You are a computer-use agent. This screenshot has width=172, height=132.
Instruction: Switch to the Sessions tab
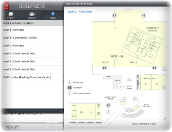32,15
